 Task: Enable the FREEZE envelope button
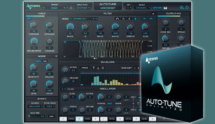[x=85, y=68]
